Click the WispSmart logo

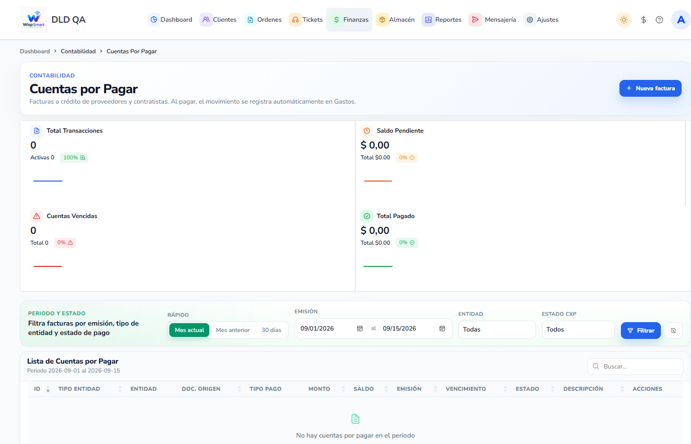pyautogui.click(x=34, y=20)
